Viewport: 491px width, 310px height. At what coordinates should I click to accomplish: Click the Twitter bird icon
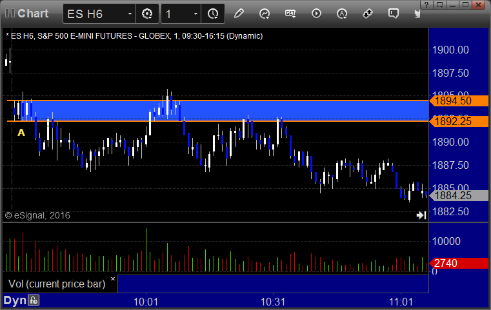[417, 14]
